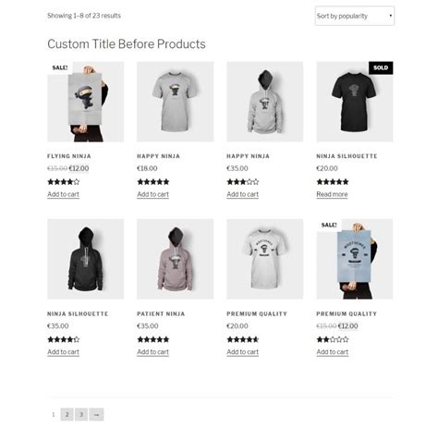This screenshot has width=438, height=428.
Task: Add the €20.00 Premium Quality shirt to cart
Action: (243, 352)
